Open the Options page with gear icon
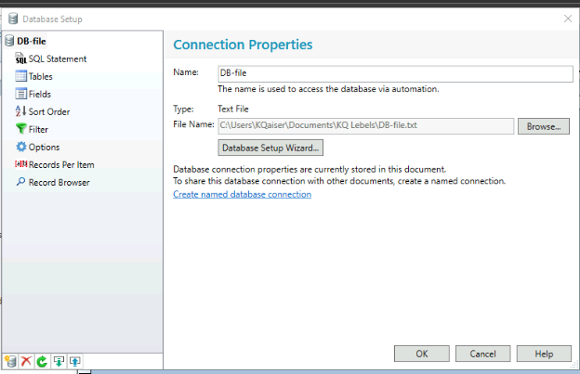 (x=44, y=147)
